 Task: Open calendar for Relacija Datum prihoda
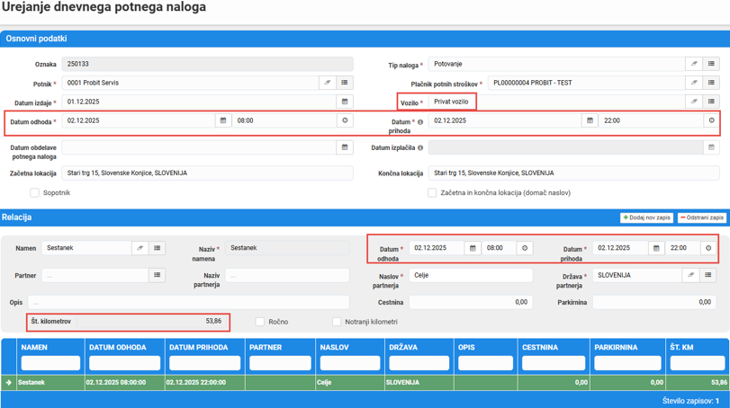(656, 248)
